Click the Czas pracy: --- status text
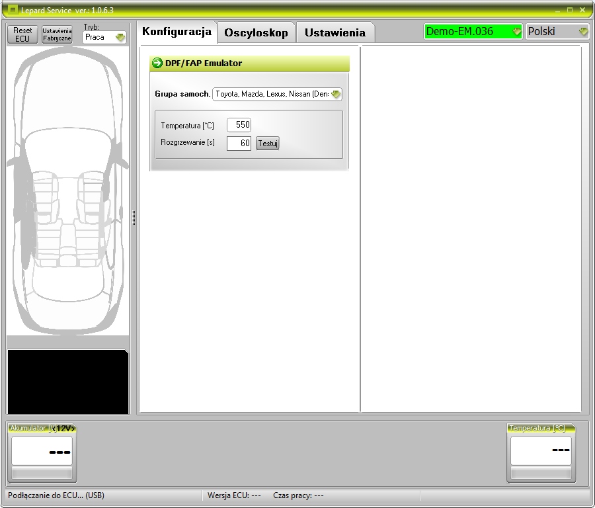The height and width of the screenshot is (508, 595). 298,495
